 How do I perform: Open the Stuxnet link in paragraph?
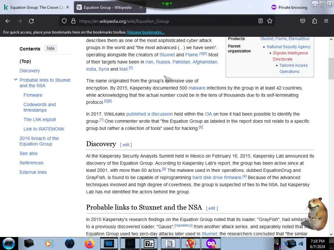tap(167, 55)
